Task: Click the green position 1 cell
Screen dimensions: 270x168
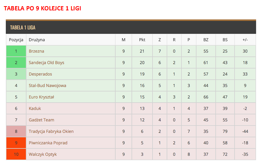Action: [x=16, y=51]
